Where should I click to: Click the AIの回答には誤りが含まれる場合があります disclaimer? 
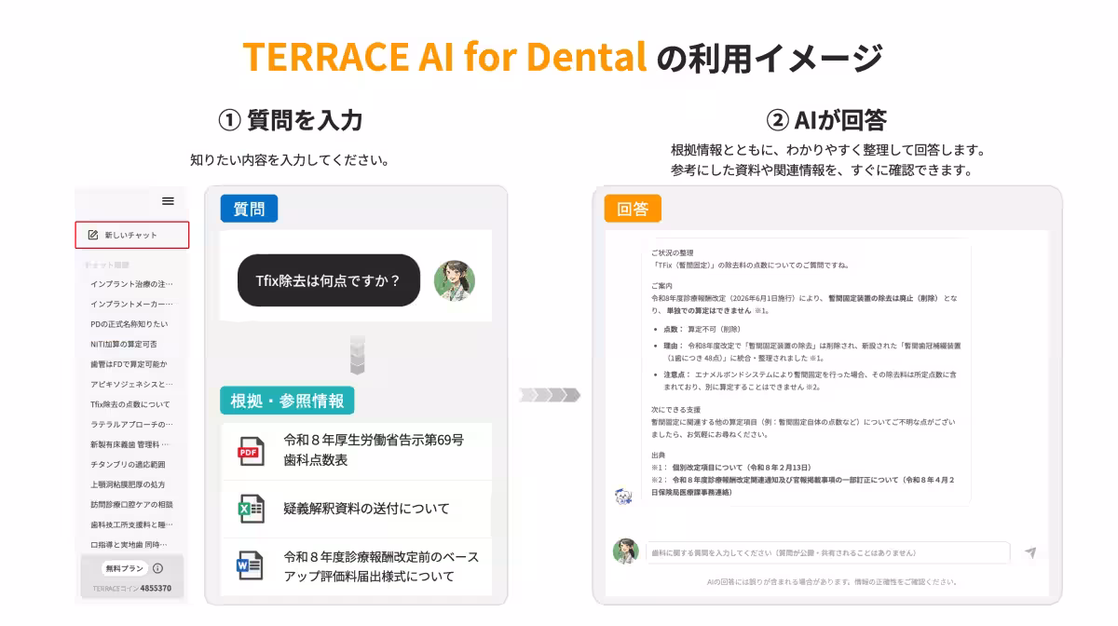click(x=831, y=582)
